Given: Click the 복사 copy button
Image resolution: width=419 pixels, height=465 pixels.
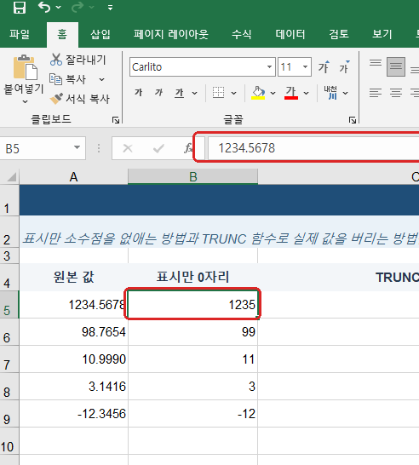Looking at the screenshot, I should tap(68, 79).
